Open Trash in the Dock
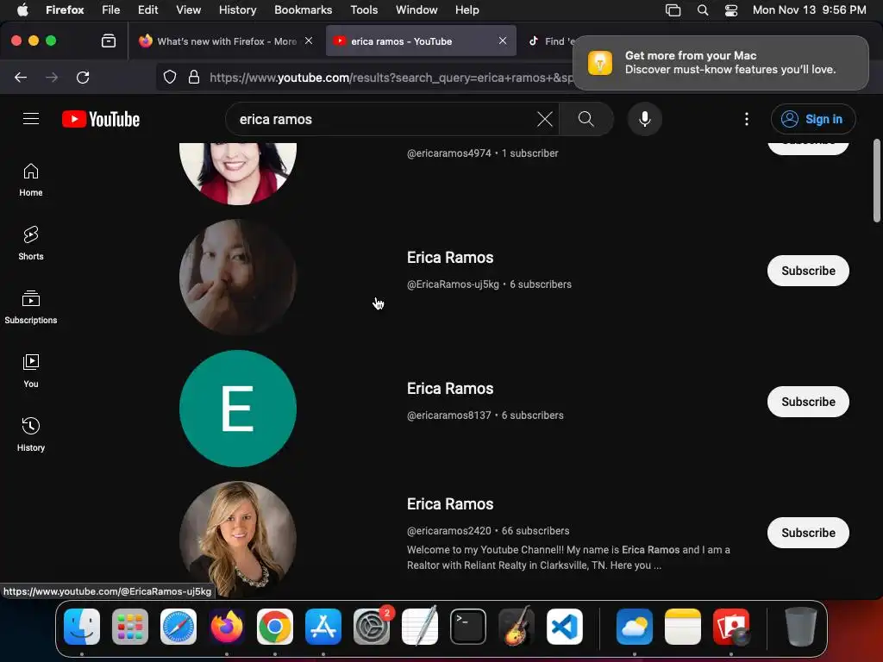The image size is (883, 662). point(800,627)
